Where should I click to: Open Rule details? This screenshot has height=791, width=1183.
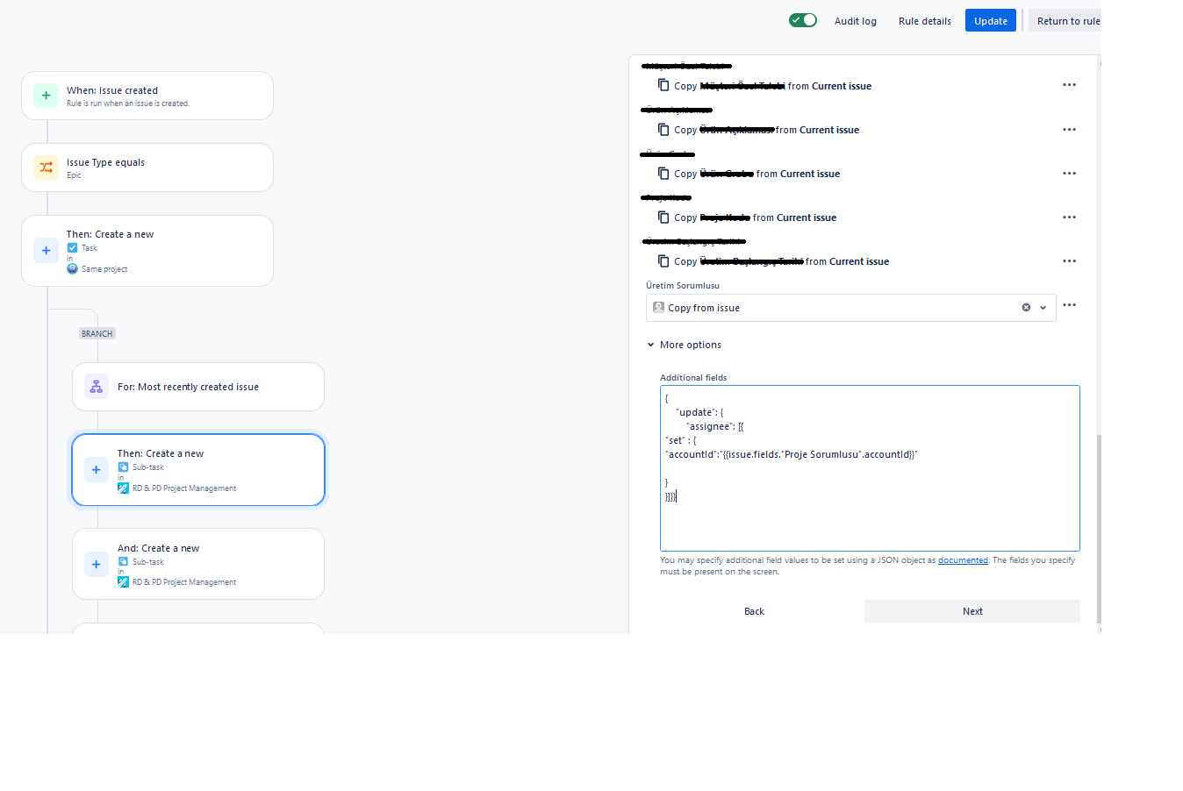pos(925,21)
